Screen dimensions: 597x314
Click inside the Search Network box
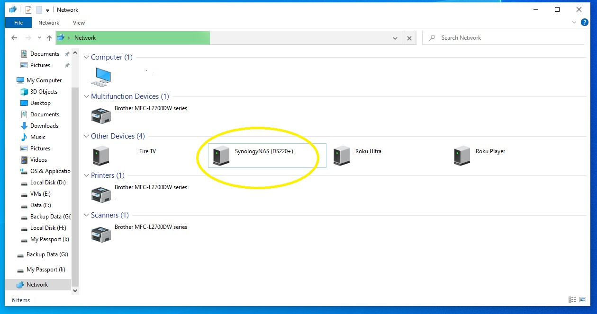[502, 38]
